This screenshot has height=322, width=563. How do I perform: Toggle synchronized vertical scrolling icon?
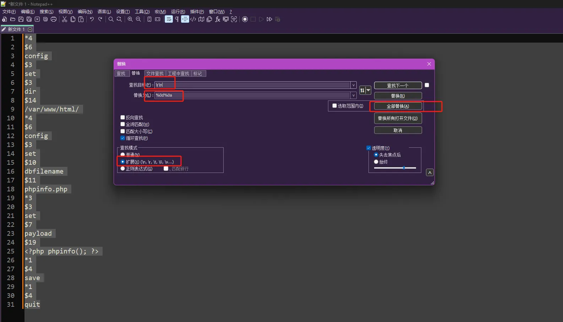coord(149,19)
